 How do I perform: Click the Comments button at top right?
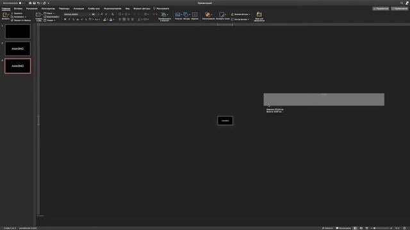coord(400,8)
